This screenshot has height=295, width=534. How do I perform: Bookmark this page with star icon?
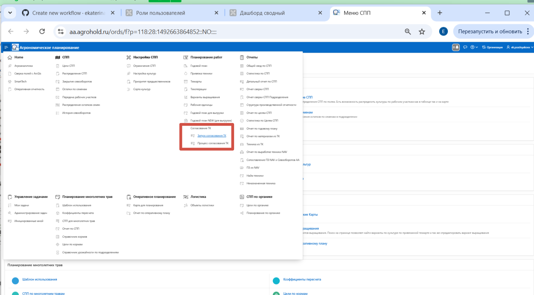click(422, 32)
